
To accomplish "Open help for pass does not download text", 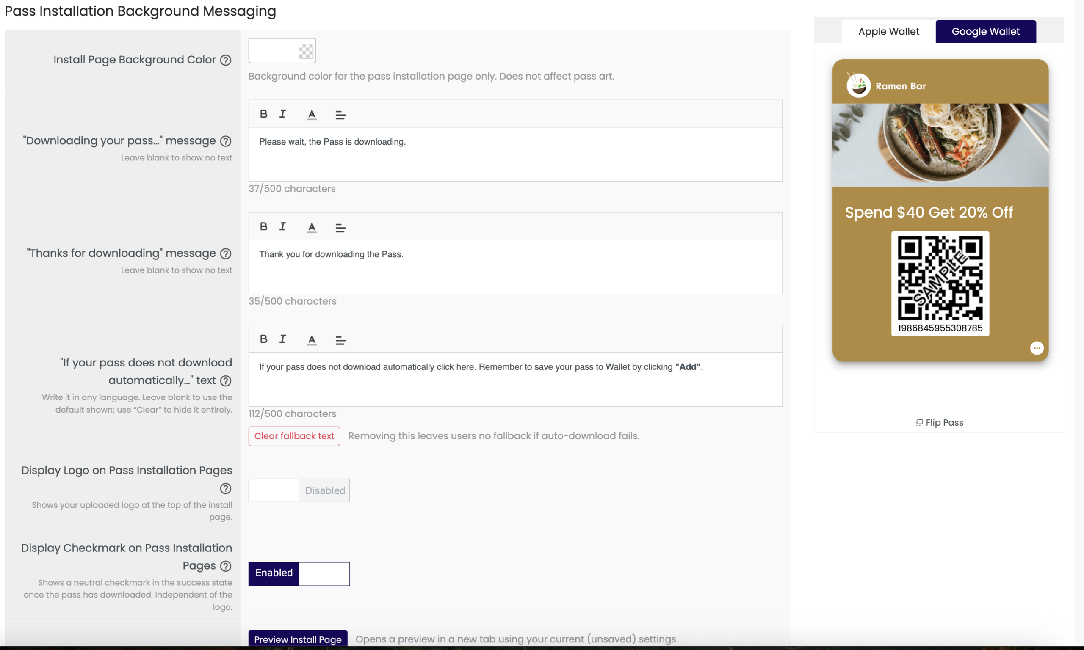I will 226,380.
